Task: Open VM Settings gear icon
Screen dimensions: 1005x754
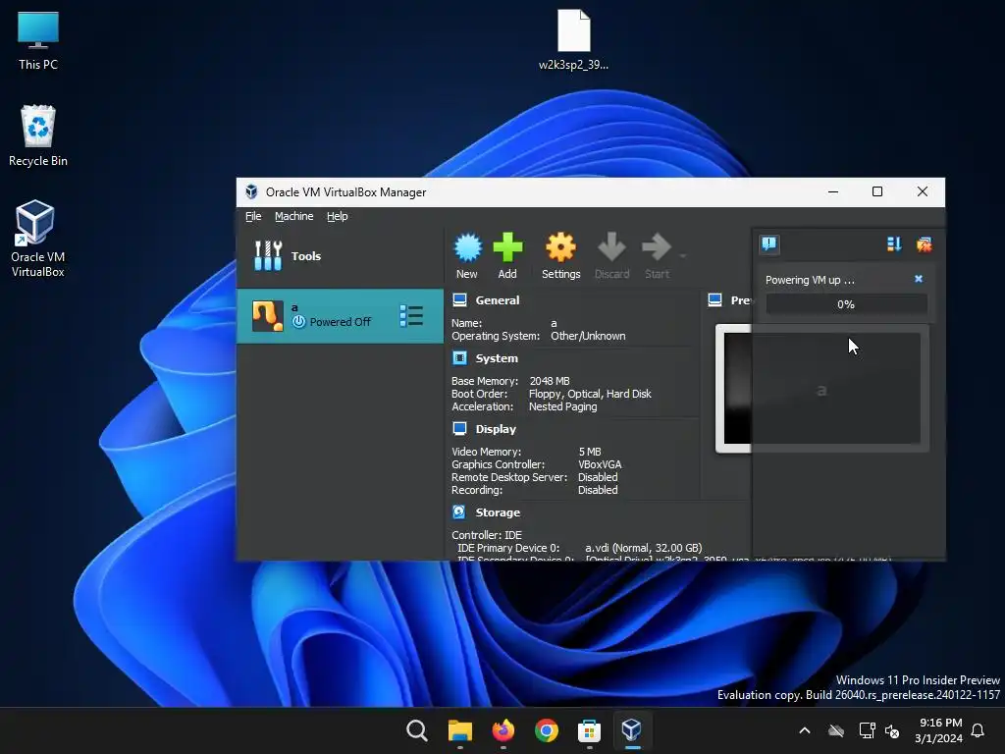Action: coord(560,248)
